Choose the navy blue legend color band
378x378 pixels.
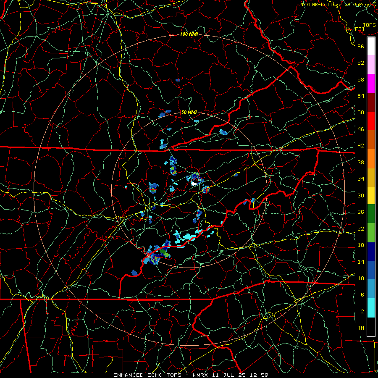coord(371,252)
